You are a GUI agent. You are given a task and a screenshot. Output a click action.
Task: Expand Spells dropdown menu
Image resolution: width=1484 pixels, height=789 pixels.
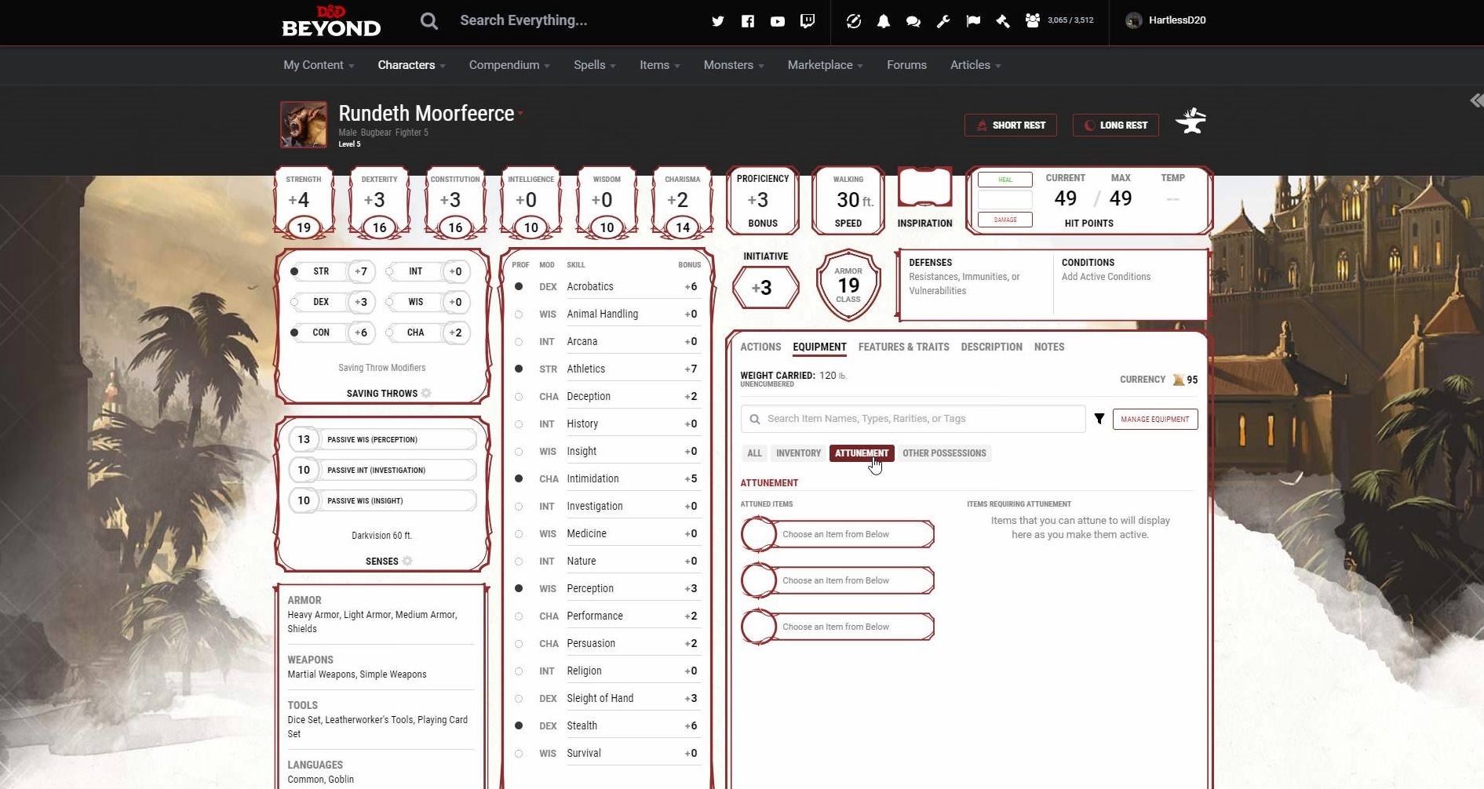[595, 65]
